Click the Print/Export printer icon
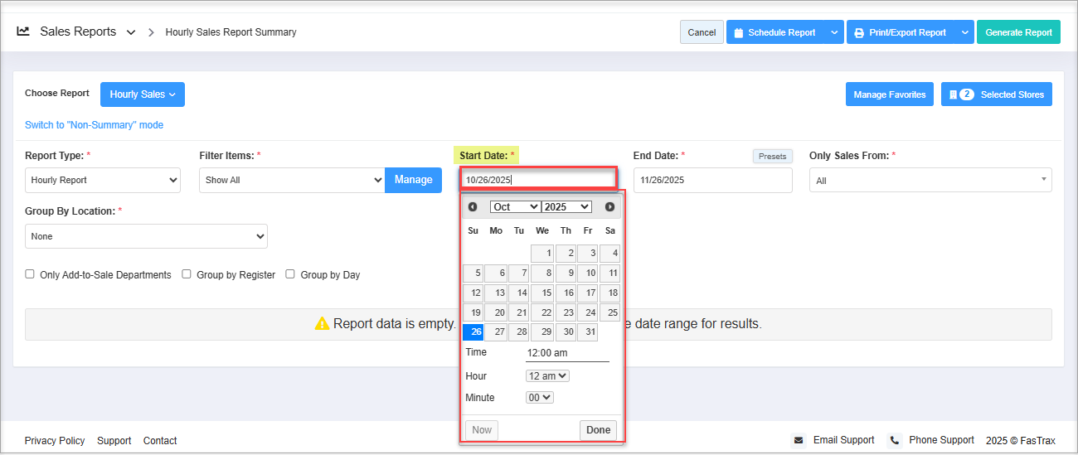 (858, 33)
